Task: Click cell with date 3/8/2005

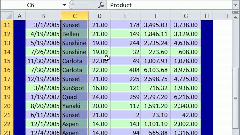Action: [43, 88]
